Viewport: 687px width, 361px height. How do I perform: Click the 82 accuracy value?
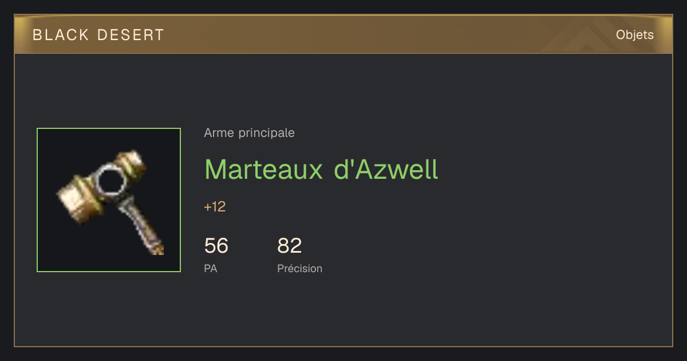(x=290, y=246)
